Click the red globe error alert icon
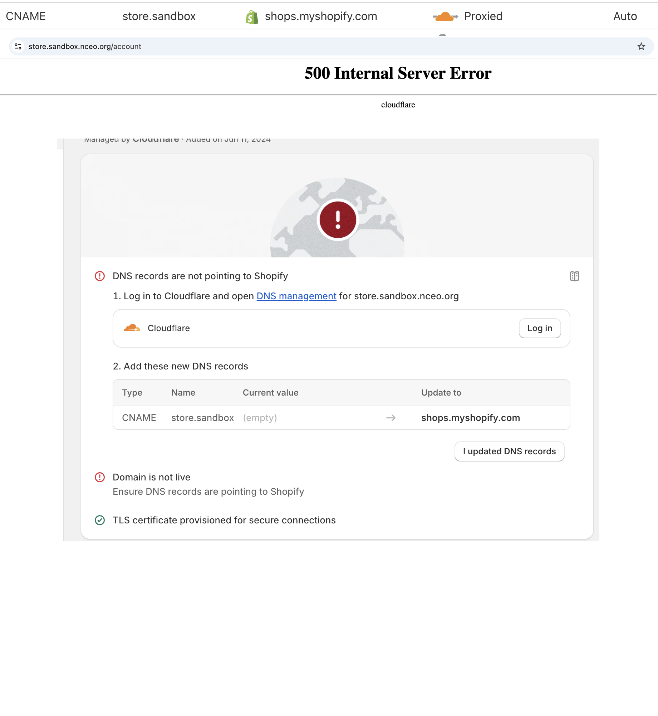658x716 pixels. point(338,220)
